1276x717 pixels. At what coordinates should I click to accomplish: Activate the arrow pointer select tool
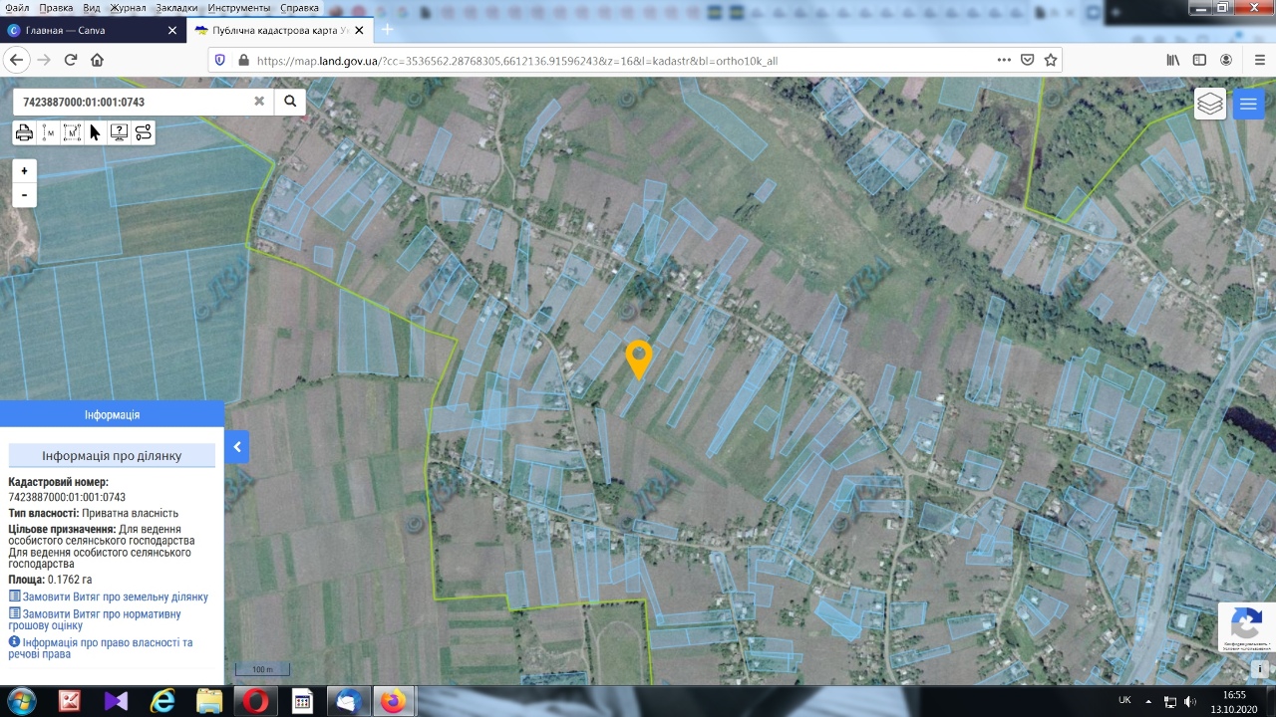point(95,132)
